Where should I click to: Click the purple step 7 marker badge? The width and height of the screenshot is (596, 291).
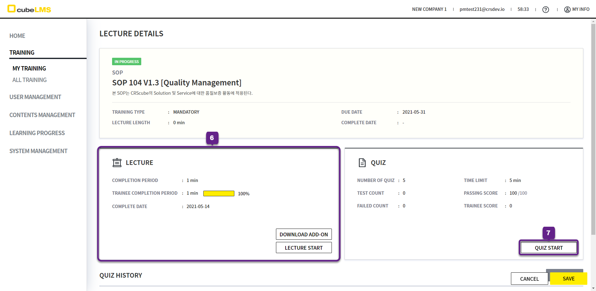(x=548, y=233)
